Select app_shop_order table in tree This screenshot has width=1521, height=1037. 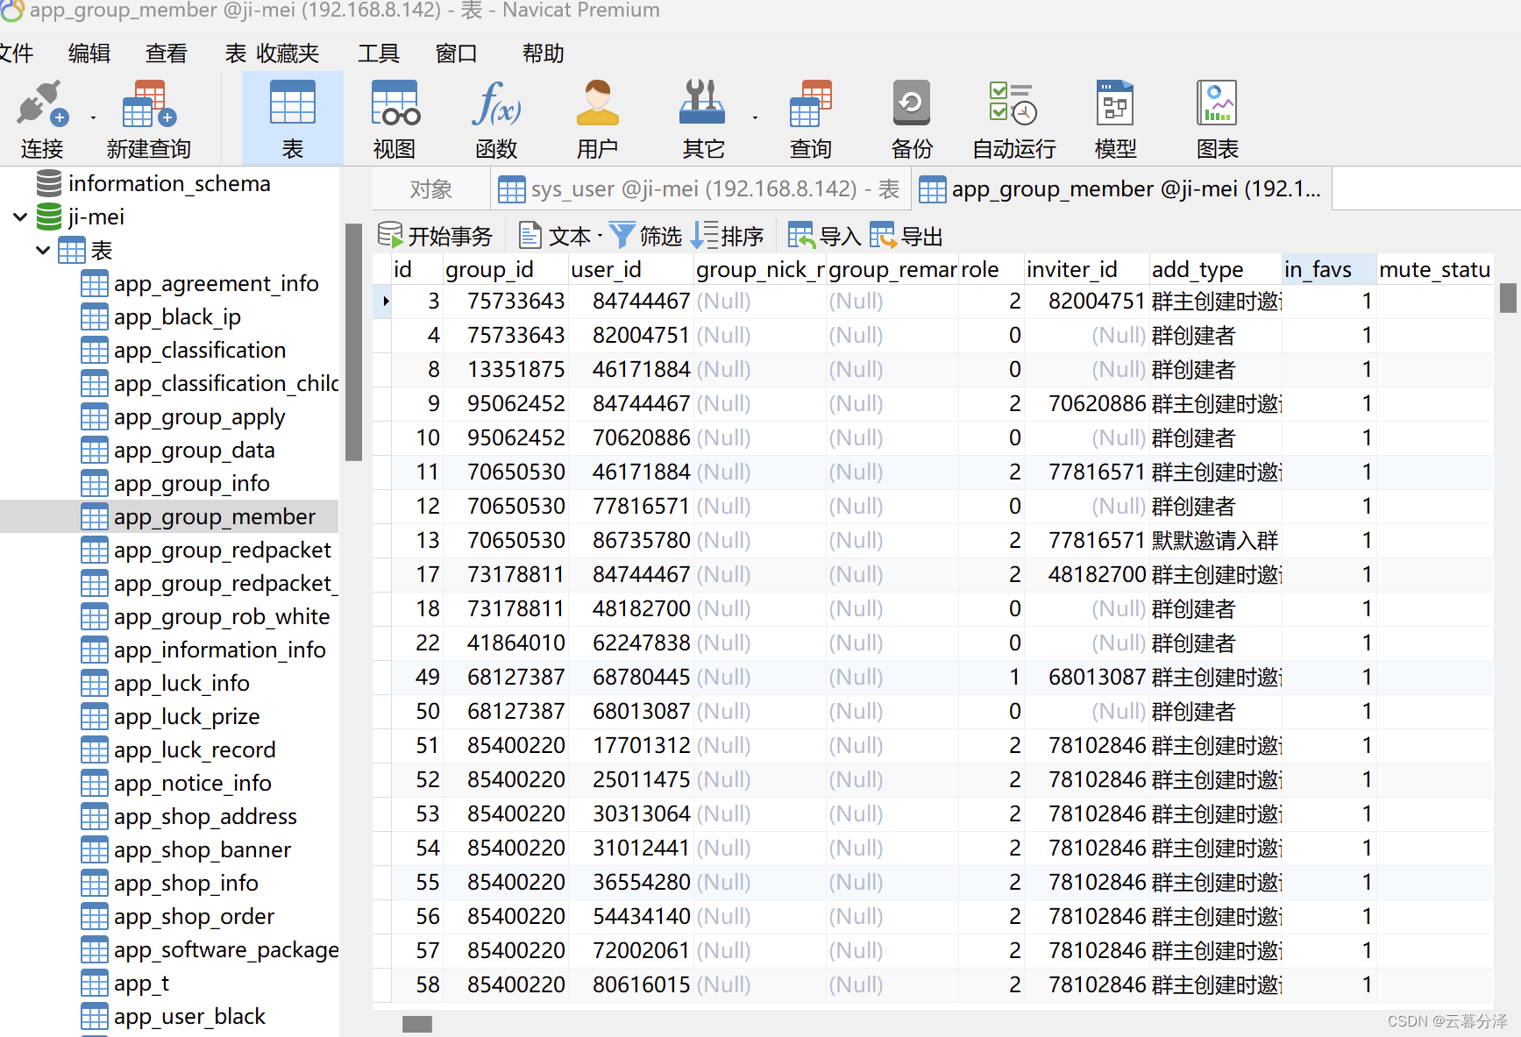(194, 917)
